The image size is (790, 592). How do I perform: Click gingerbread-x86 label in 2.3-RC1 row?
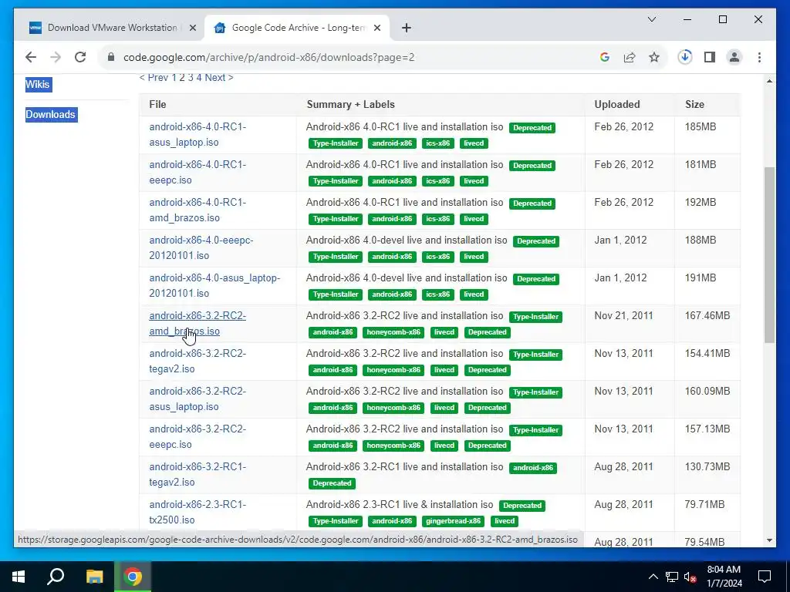453,520
